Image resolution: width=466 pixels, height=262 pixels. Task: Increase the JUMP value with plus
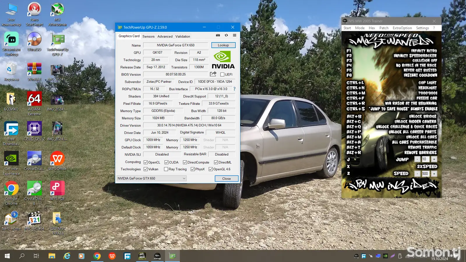coord(434,159)
